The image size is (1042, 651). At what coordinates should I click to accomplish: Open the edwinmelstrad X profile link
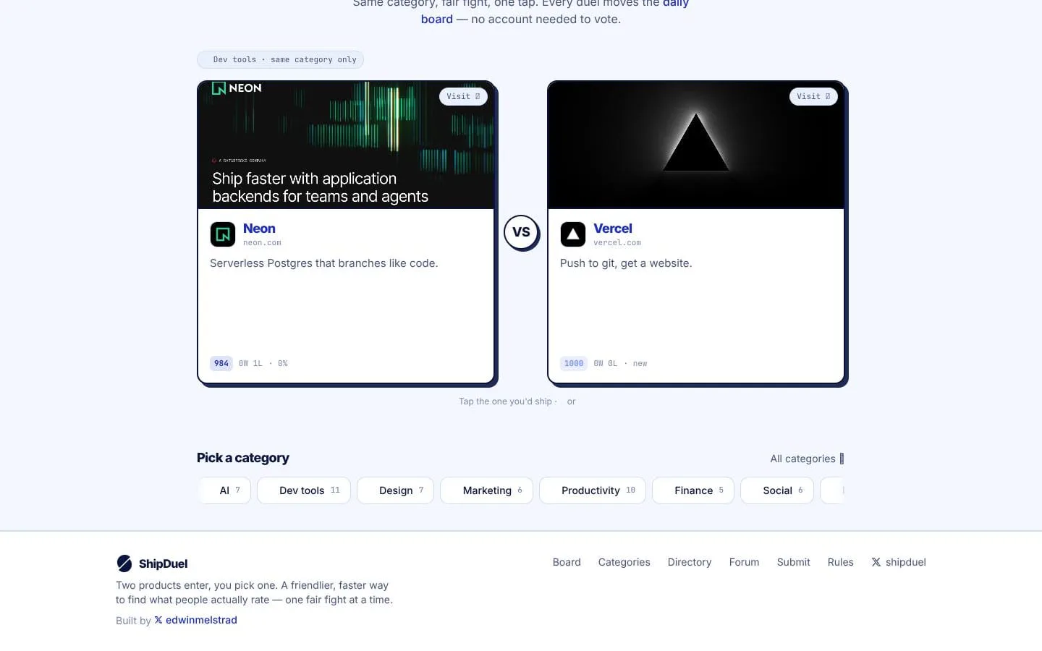pos(195,620)
